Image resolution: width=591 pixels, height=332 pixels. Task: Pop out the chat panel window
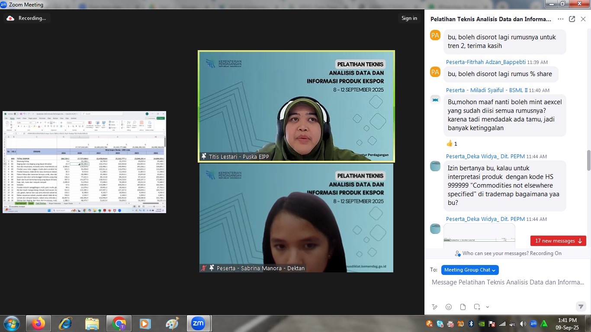[x=572, y=19]
